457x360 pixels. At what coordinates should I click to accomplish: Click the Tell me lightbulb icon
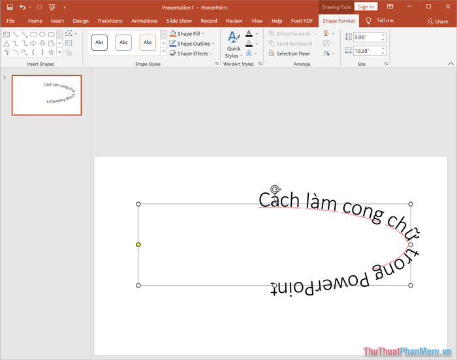pyautogui.click(x=368, y=21)
